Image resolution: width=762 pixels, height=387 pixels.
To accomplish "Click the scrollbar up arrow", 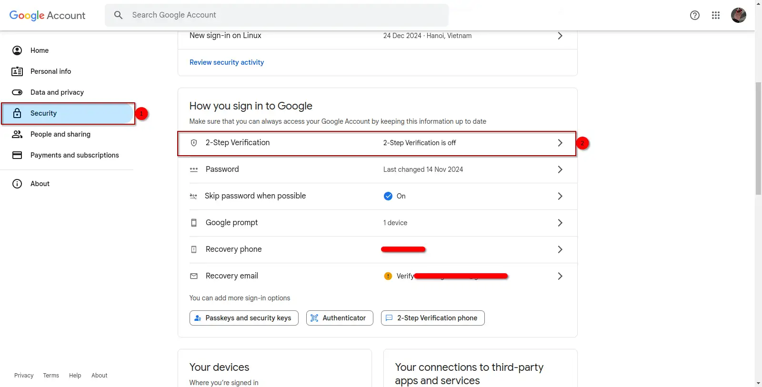I will (x=758, y=3).
